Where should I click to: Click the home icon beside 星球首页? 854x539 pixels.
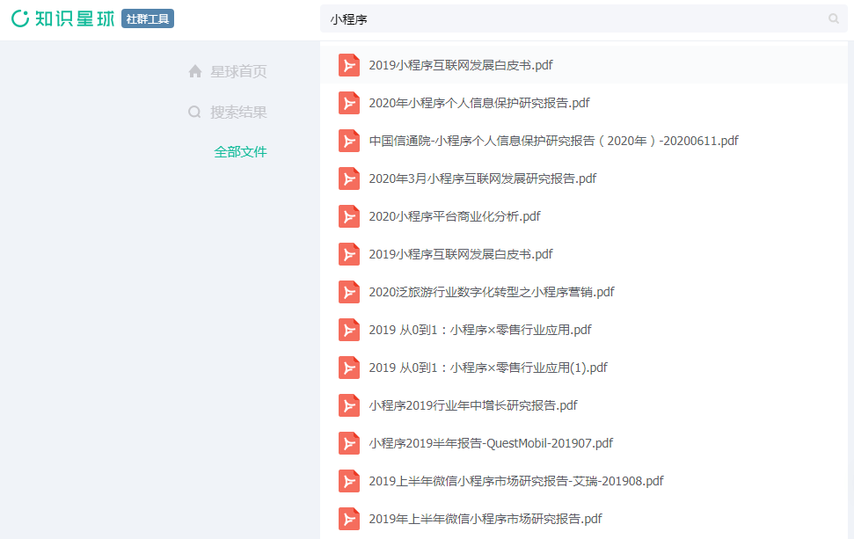(195, 71)
